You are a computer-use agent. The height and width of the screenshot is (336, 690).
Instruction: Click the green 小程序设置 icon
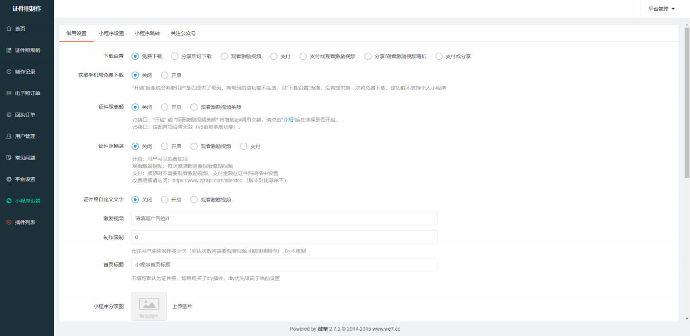click(9, 201)
